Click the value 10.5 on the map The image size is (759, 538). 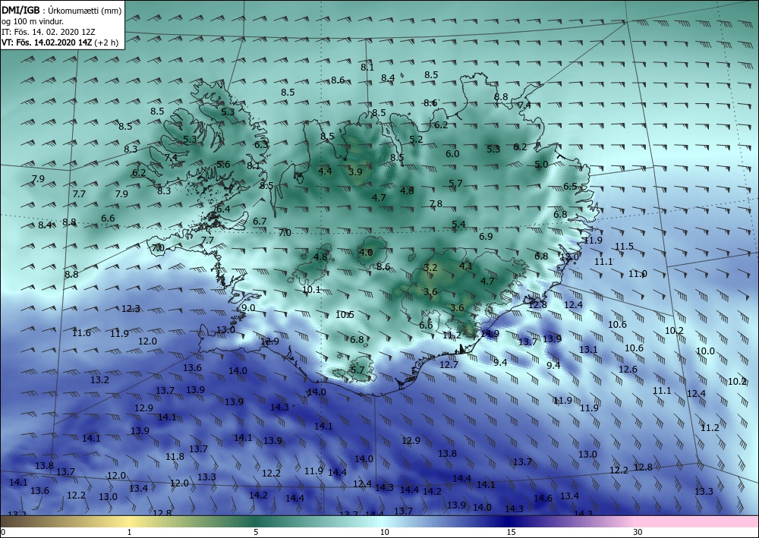[x=345, y=315]
